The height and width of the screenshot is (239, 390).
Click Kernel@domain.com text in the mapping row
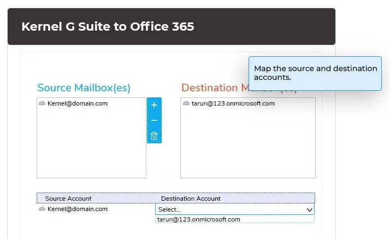coord(77,209)
